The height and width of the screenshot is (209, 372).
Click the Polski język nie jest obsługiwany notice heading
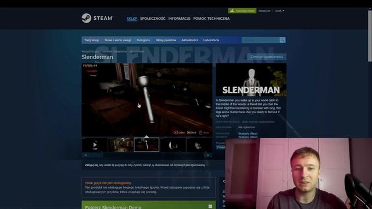pos(108,183)
